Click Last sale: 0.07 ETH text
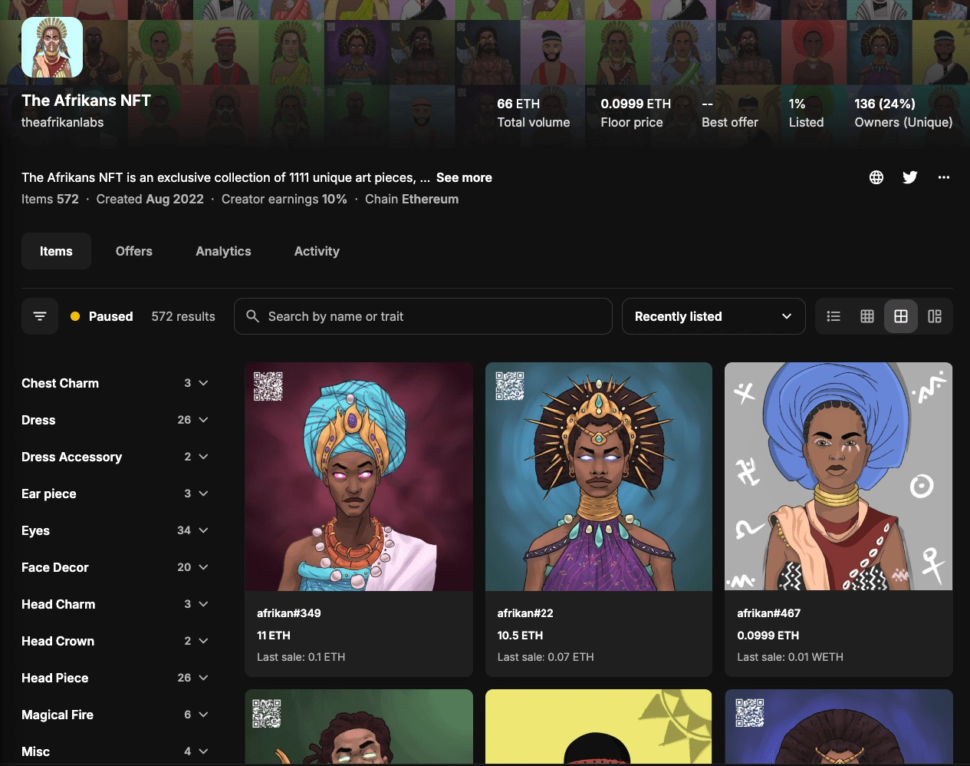This screenshot has width=970, height=766. coord(545,657)
